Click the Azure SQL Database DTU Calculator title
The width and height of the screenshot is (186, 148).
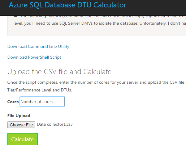coord(67,5)
